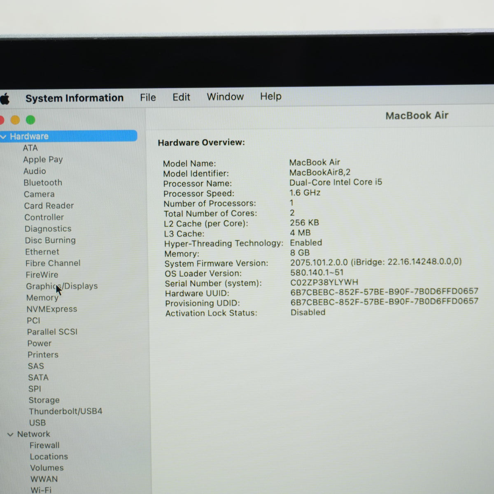This screenshot has width=494, height=494.
Task: Select Parallel SCSI in the sidebar
Action: coord(52,332)
